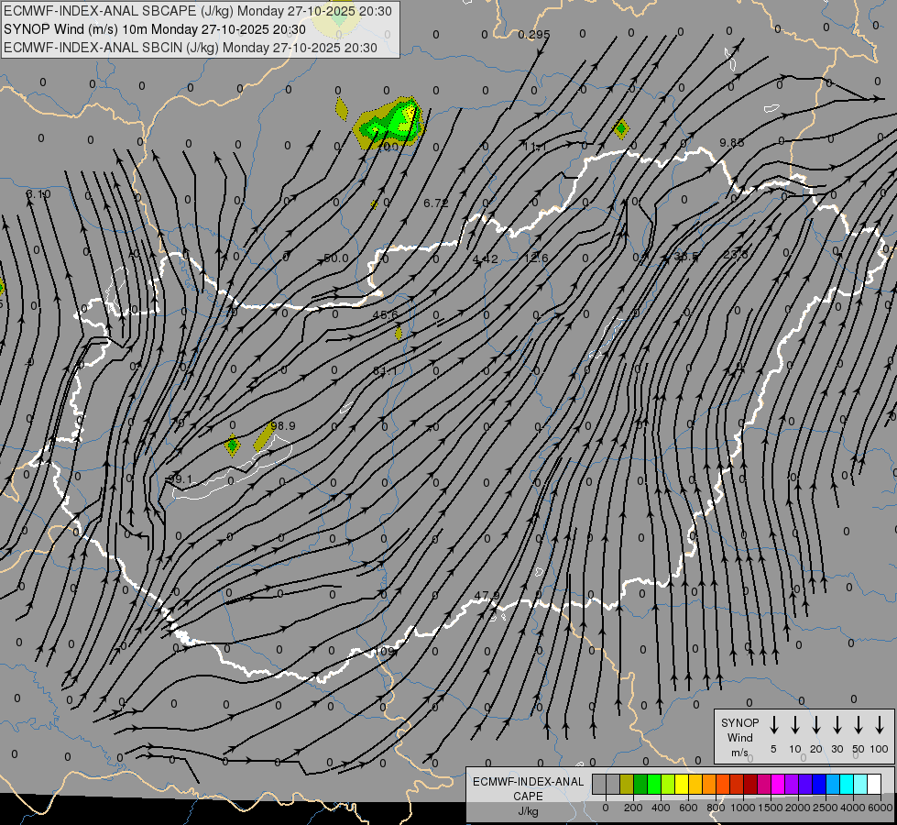Click the green diamond right of the 11.1 value
This screenshot has width=897, height=825.
pyautogui.click(x=620, y=129)
